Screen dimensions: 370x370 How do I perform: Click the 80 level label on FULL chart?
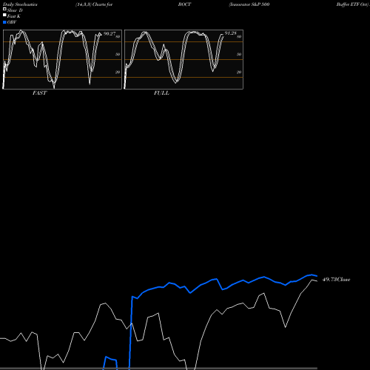click(239, 37)
